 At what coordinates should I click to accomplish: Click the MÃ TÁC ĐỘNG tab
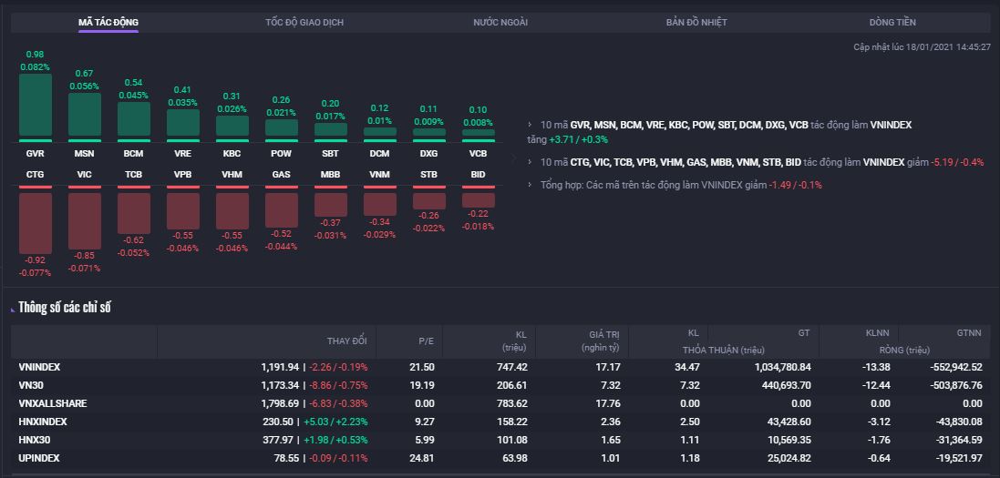(108, 22)
